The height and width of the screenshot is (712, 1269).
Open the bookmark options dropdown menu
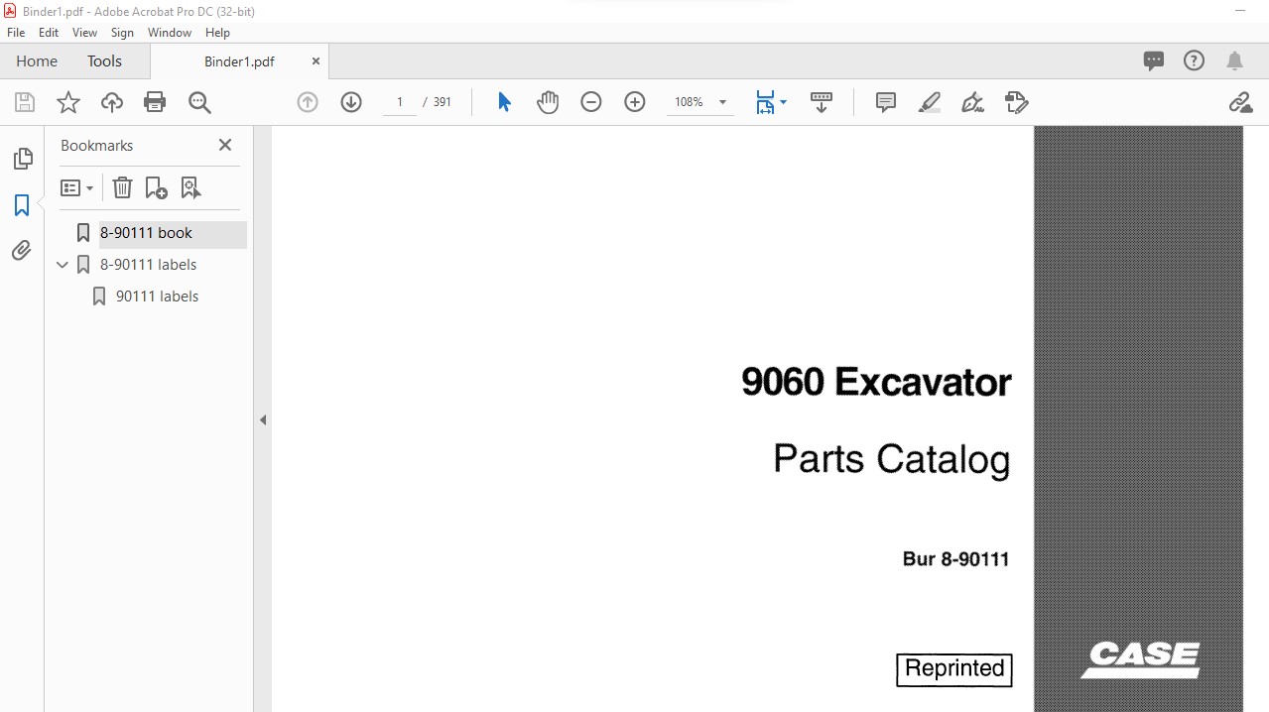click(x=77, y=187)
